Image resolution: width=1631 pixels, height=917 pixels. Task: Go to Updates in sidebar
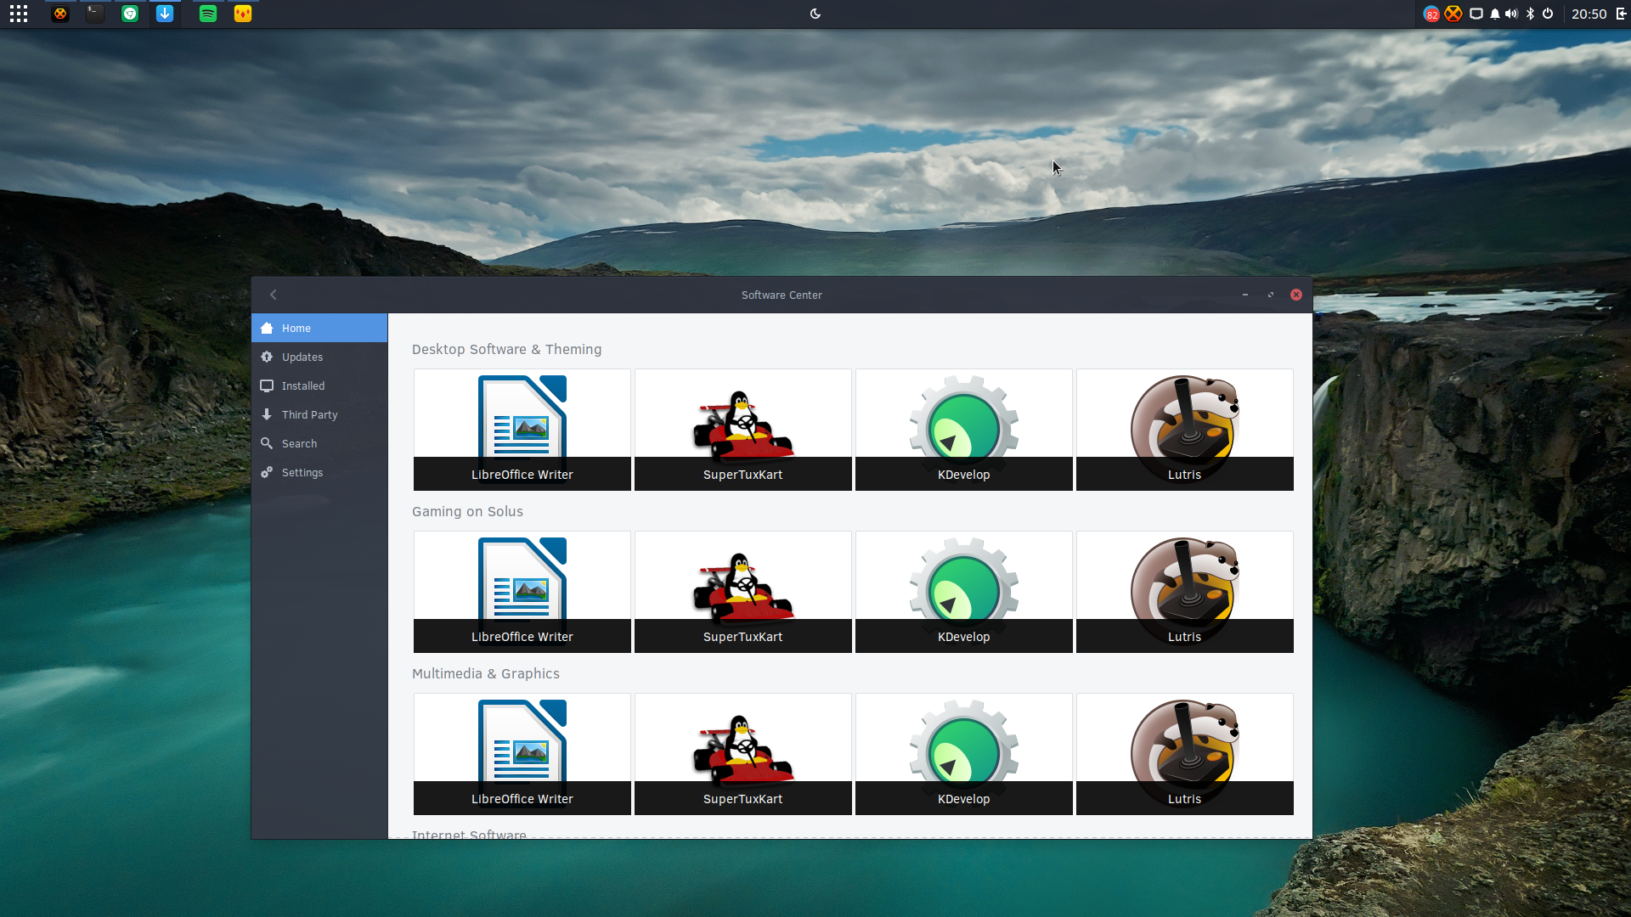319,357
